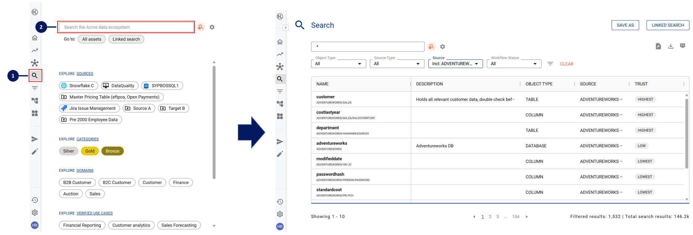This screenshot has height=235, width=693.
Task: Download the search results
Action: [671, 46]
